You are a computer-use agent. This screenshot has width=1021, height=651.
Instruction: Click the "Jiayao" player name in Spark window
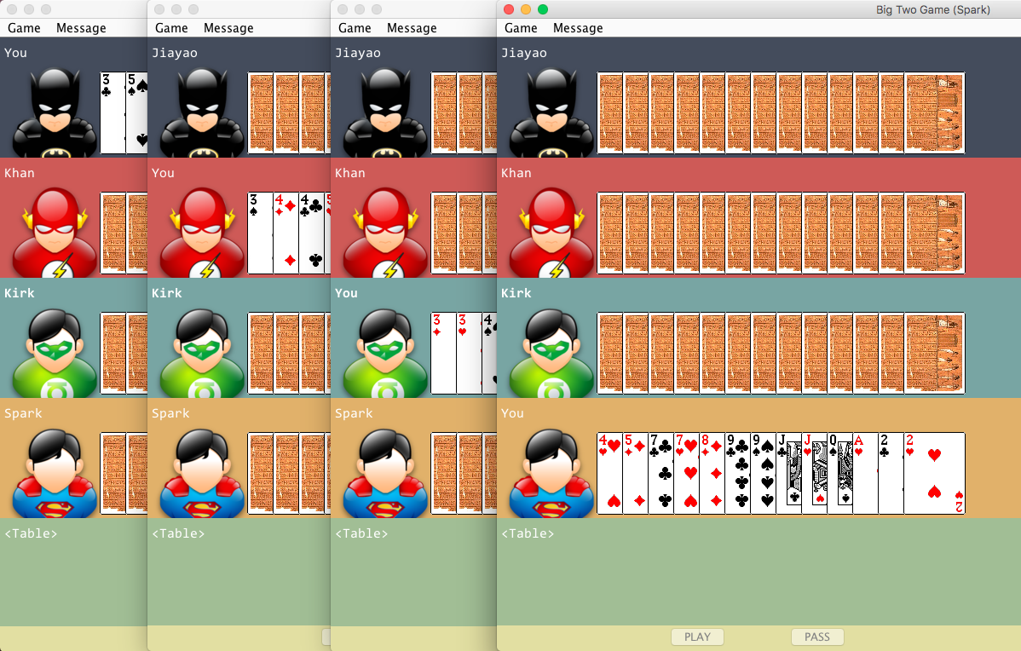[x=523, y=53]
